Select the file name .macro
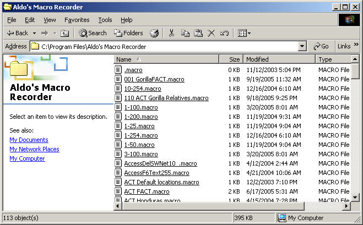 133,70
